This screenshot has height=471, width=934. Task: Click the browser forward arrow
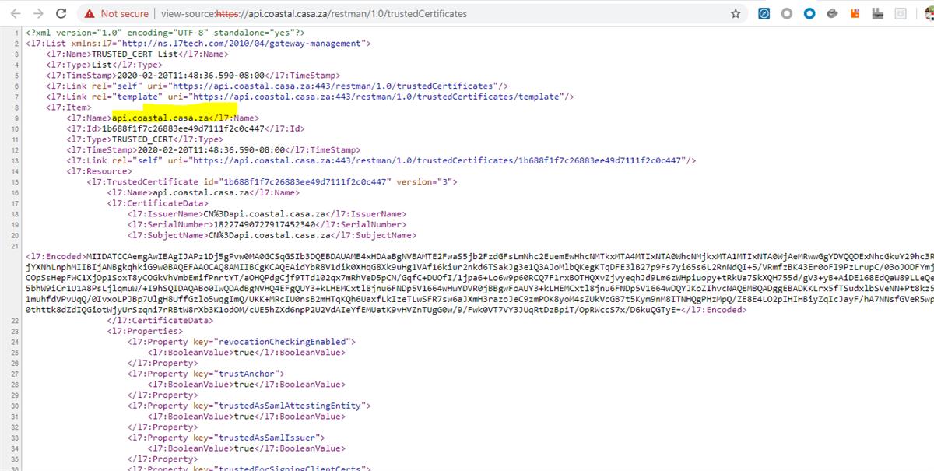(x=37, y=13)
